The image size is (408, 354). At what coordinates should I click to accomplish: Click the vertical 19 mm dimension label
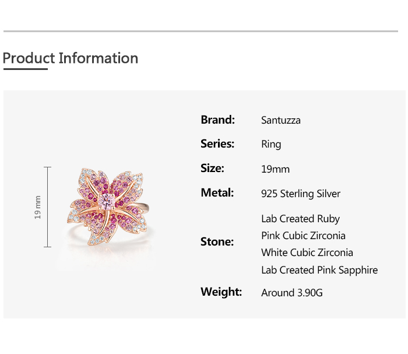(x=38, y=207)
